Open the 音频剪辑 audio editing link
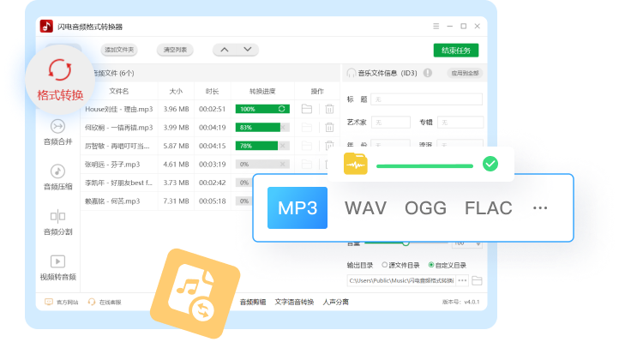 (253, 303)
